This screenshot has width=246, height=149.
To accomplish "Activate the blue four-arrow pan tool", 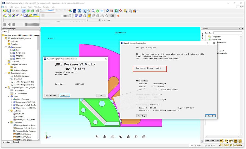I will tap(102, 11).
